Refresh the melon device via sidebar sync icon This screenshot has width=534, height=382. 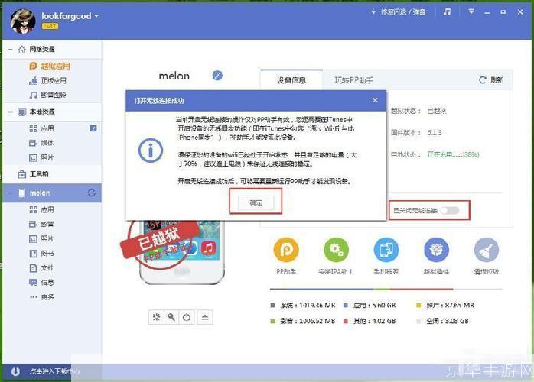[91, 193]
